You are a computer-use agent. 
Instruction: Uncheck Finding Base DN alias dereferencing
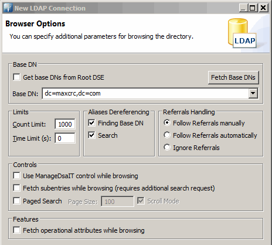[91, 123]
